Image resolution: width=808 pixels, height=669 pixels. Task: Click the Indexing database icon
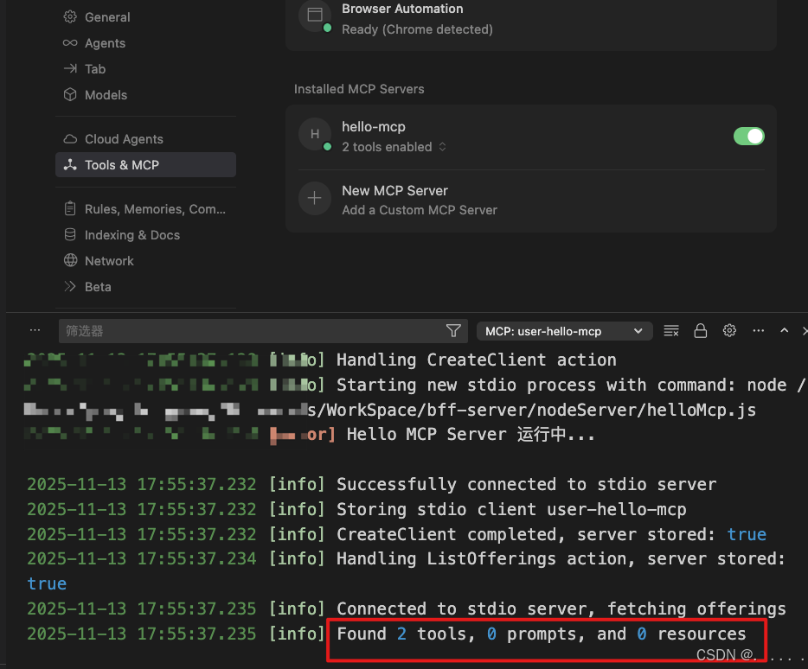coord(70,235)
